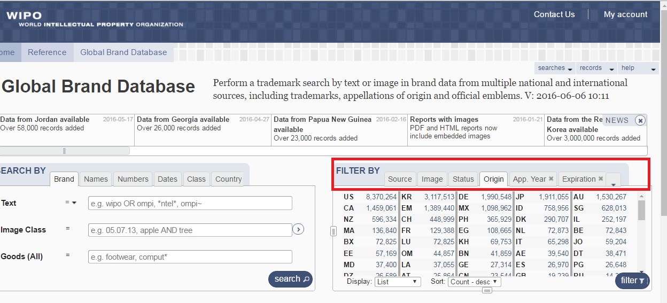Open the Sort Count - desc dropdown
667x303 pixels.
(475, 282)
